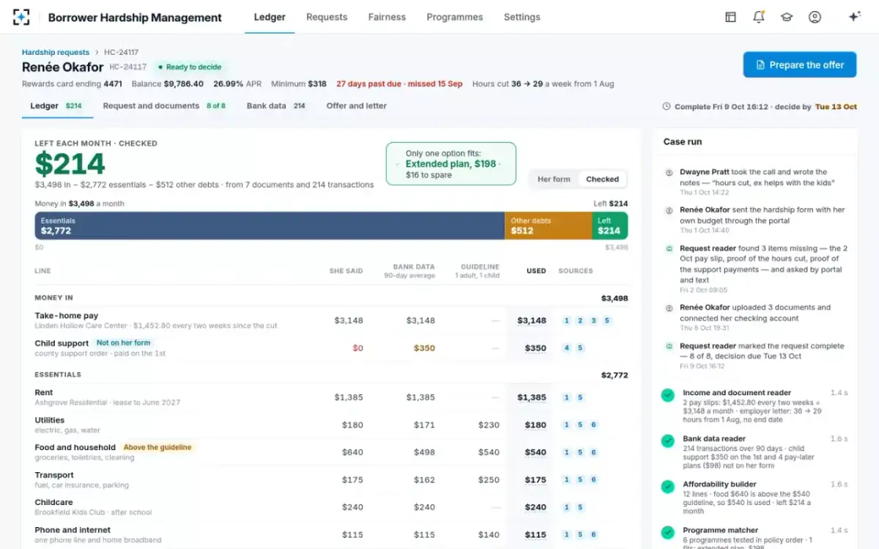Click the Case run panel heading

click(683, 142)
